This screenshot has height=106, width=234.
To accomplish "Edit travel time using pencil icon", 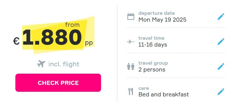I will click(221, 42).
